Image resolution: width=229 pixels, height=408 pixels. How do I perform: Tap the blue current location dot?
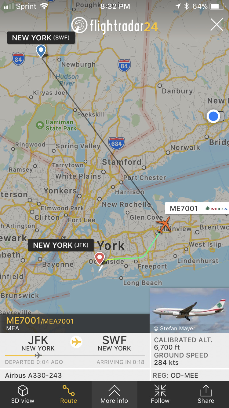(213, 116)
